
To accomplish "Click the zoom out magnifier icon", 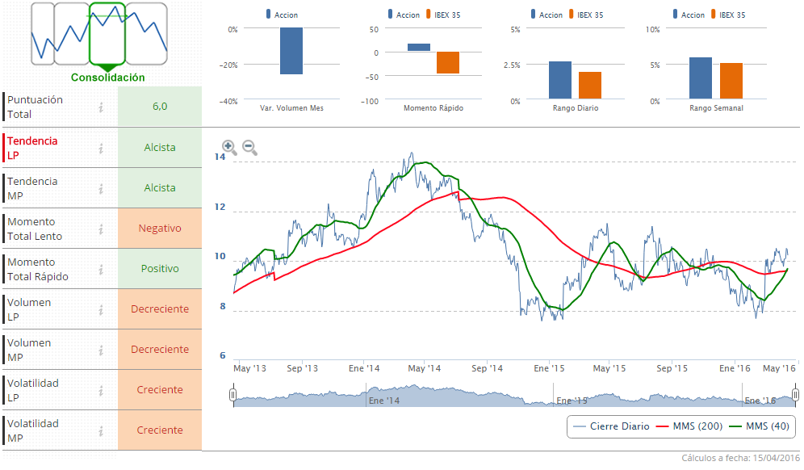I will point(249,148).
